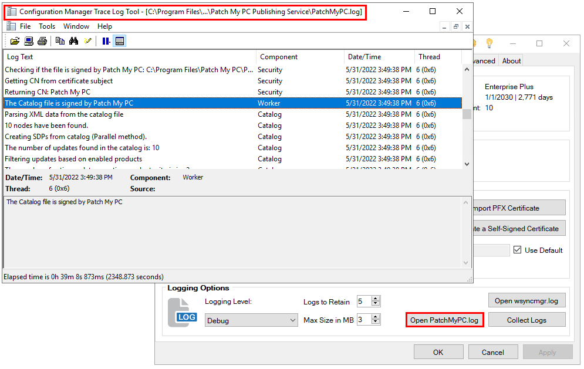Screen dimensions: 584x369
Task: Open the Tools menu
Action: point(47,26)
